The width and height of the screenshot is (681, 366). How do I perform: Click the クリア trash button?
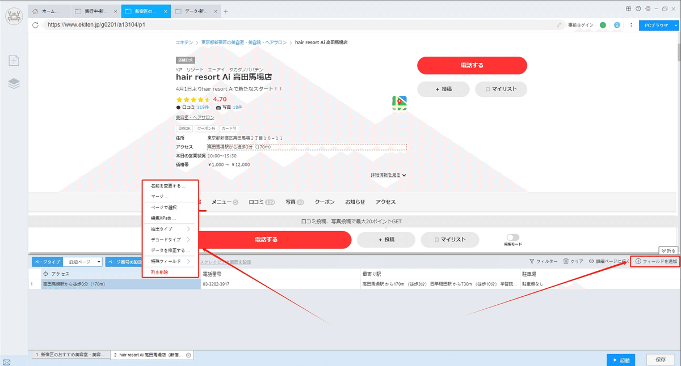pos(573,262)
